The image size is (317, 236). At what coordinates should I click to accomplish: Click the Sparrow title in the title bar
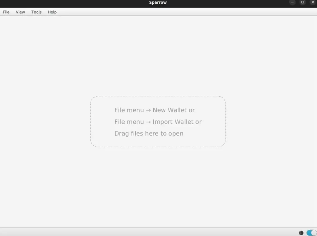pos(158,2)
